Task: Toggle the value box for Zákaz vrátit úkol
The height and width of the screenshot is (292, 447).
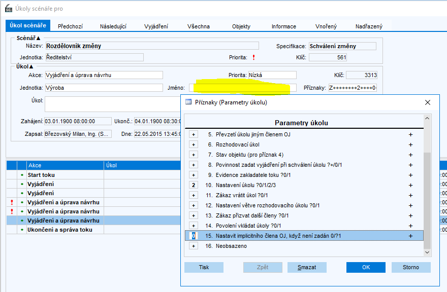Action: click(x=193, y=195)
